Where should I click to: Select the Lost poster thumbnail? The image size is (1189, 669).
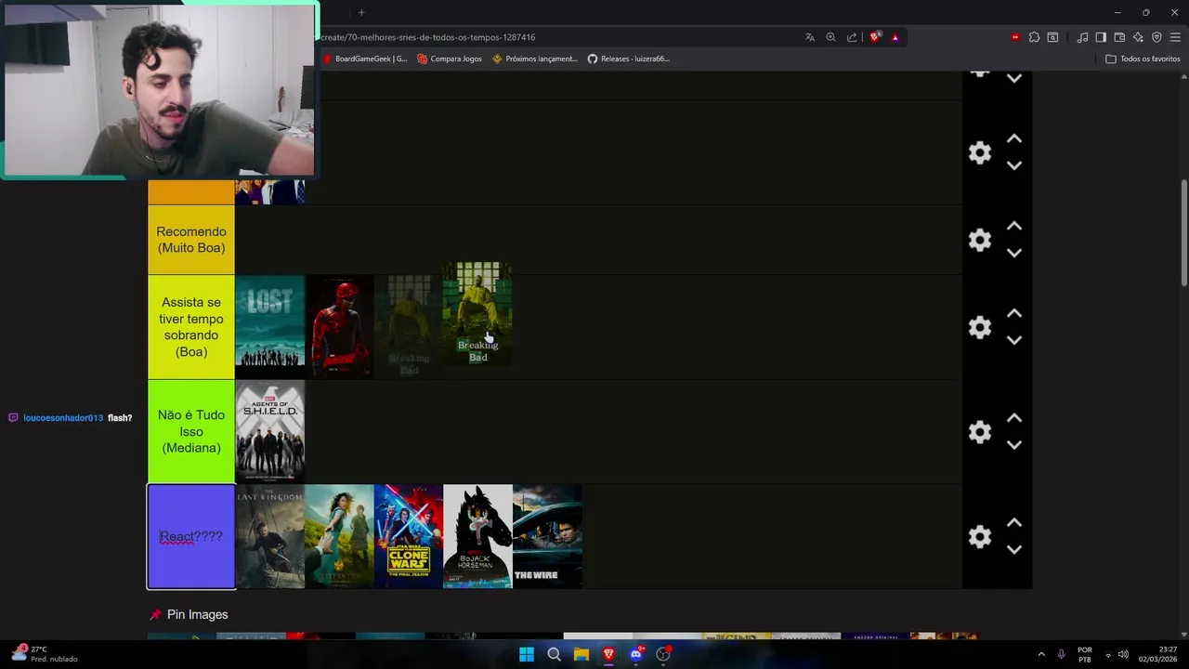point(269,327)
